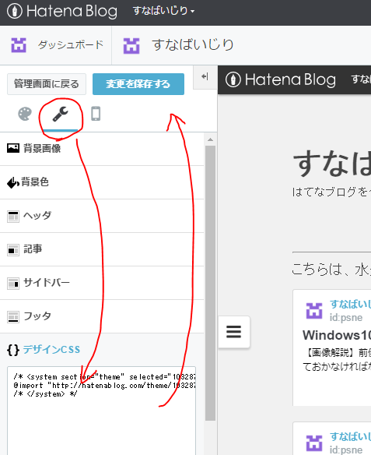Click the フッタ layout icon
The width and height of the screenshot is (371, 455).
(13, 317)
